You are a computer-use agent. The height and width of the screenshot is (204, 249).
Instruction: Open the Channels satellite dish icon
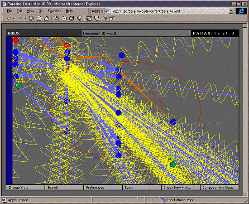pyautogui.click(x=79, y=19)
